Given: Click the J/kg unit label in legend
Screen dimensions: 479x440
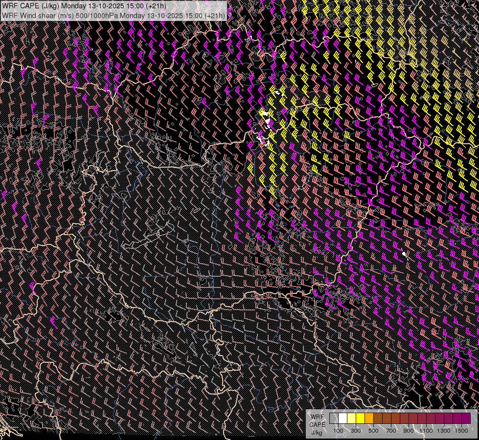Looking at the screenshot, I should point(317,432).
